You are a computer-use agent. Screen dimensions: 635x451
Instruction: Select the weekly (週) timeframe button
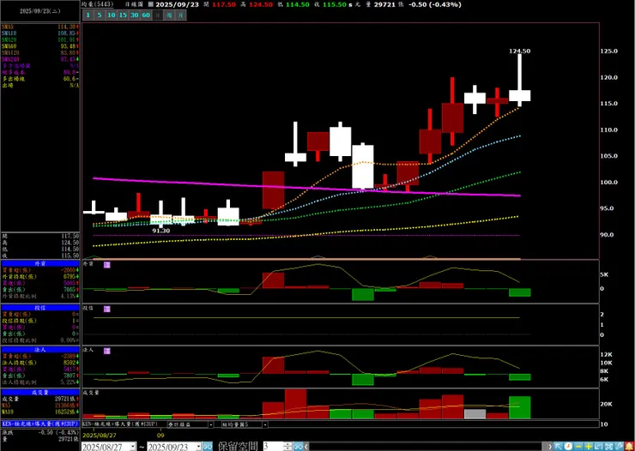[x=169, y=15]
